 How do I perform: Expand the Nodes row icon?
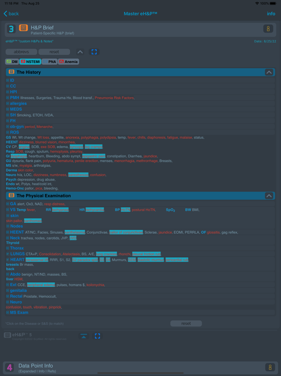[x=7, y=226]
